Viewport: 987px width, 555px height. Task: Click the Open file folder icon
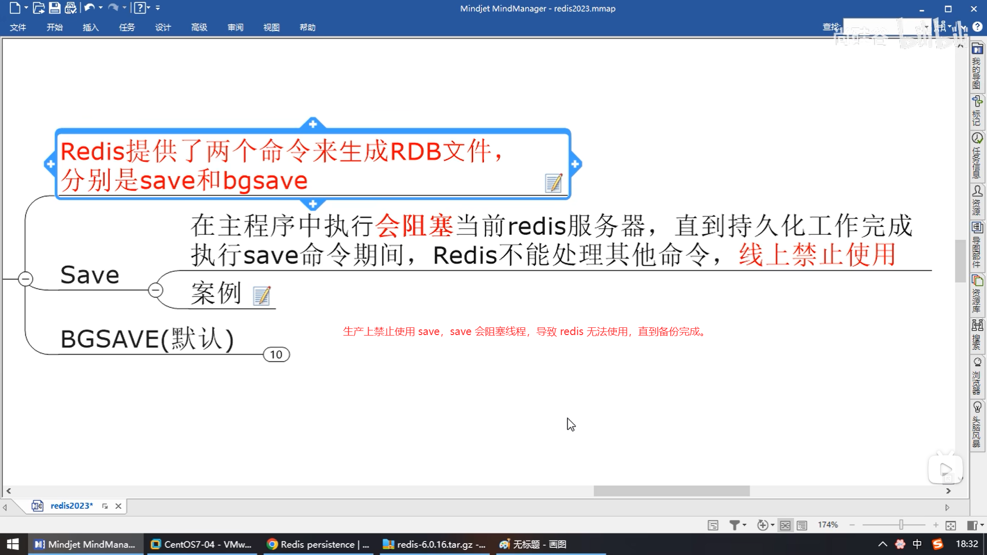pyautogui.click(x=39, y=8)
